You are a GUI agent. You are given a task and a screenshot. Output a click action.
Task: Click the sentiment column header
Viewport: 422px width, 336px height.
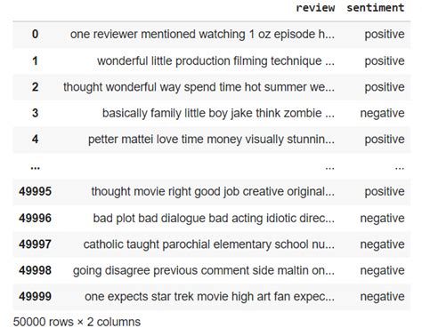tap(376, 8)
